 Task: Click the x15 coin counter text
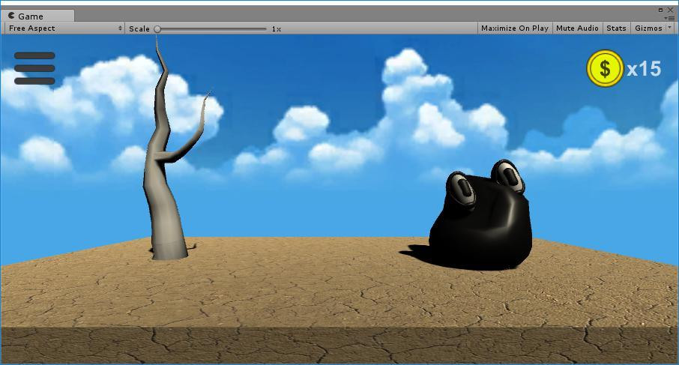pos(644,69)
